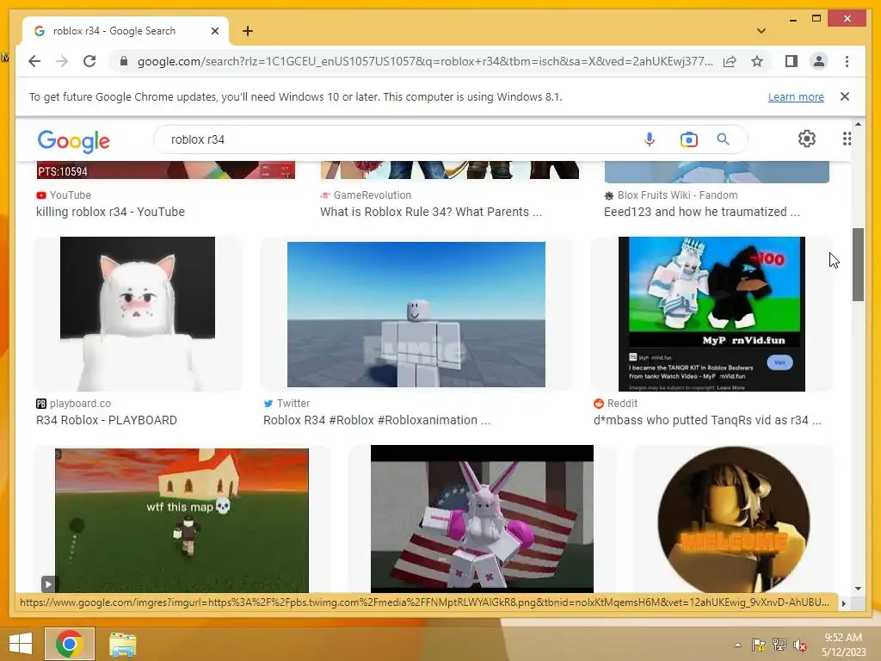Start a voice search with the microphone

(x=649, y=139)
